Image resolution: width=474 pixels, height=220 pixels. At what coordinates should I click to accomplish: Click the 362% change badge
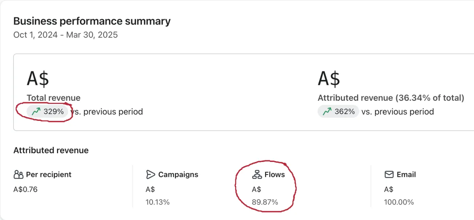(339, 112)
